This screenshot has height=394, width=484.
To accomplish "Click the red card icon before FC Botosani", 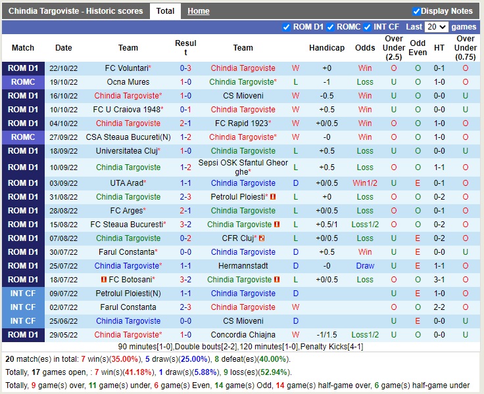I will 103,280.
